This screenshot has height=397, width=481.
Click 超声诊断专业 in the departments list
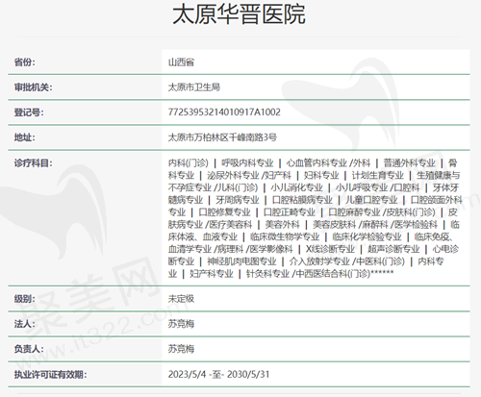click(x=393, y=249)
